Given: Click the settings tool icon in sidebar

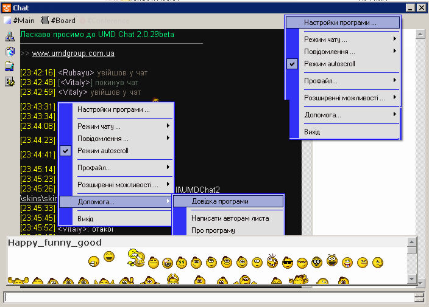Looking at the screenshot, I should (x=9, y=82).
